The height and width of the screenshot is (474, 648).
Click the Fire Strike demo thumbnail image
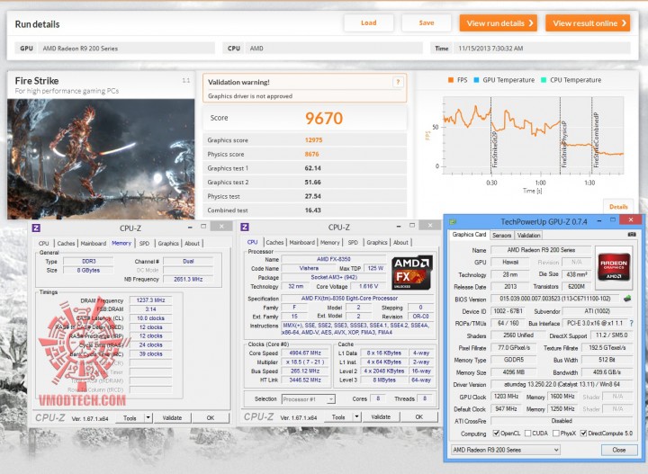tap(101, 159)
